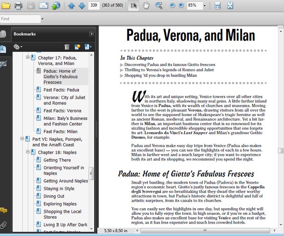284x236 pixels.
Task: Select the Hand pan tool
Action: 146,6
